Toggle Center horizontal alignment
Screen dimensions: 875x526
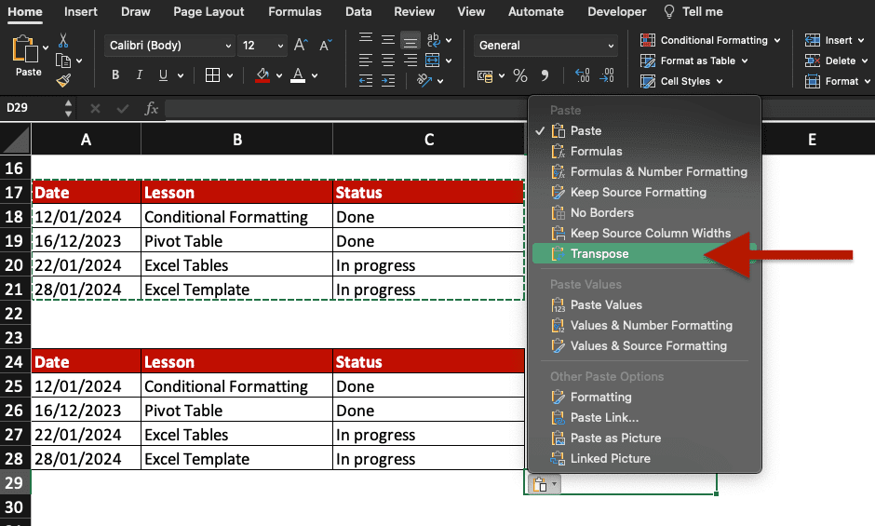click(388, 60)
